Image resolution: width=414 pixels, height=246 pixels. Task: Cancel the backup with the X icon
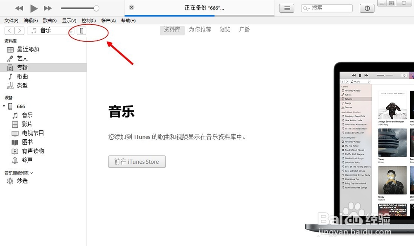click(132, 7)
